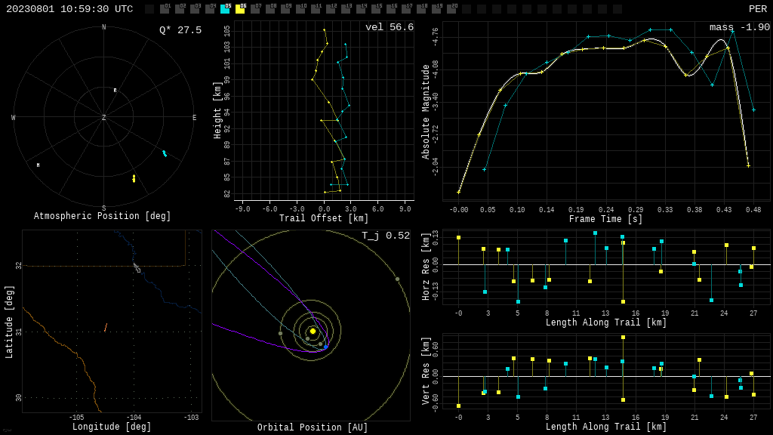Click the yellow station 06 square
Image resolution: width=773 pixels, height=435 pixels.
click(240, 9)
